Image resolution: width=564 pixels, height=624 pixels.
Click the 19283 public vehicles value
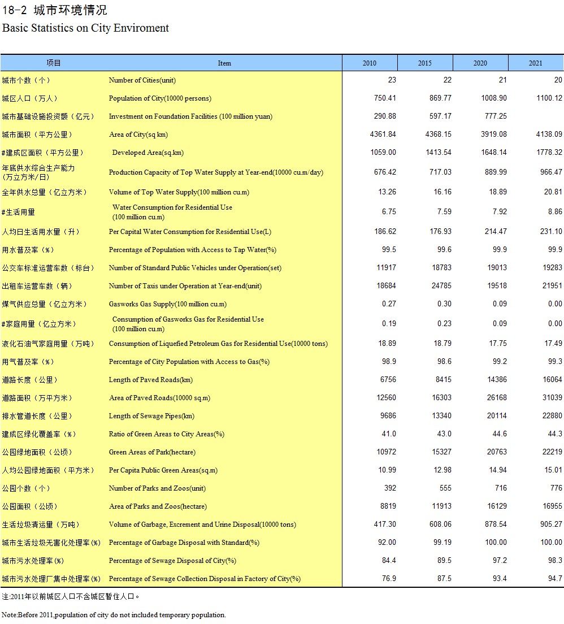click(x=553, y=268)
